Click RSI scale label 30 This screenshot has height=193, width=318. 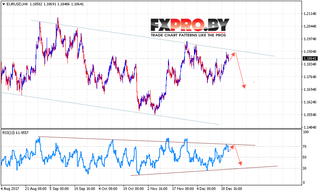[x=304, y=168]
